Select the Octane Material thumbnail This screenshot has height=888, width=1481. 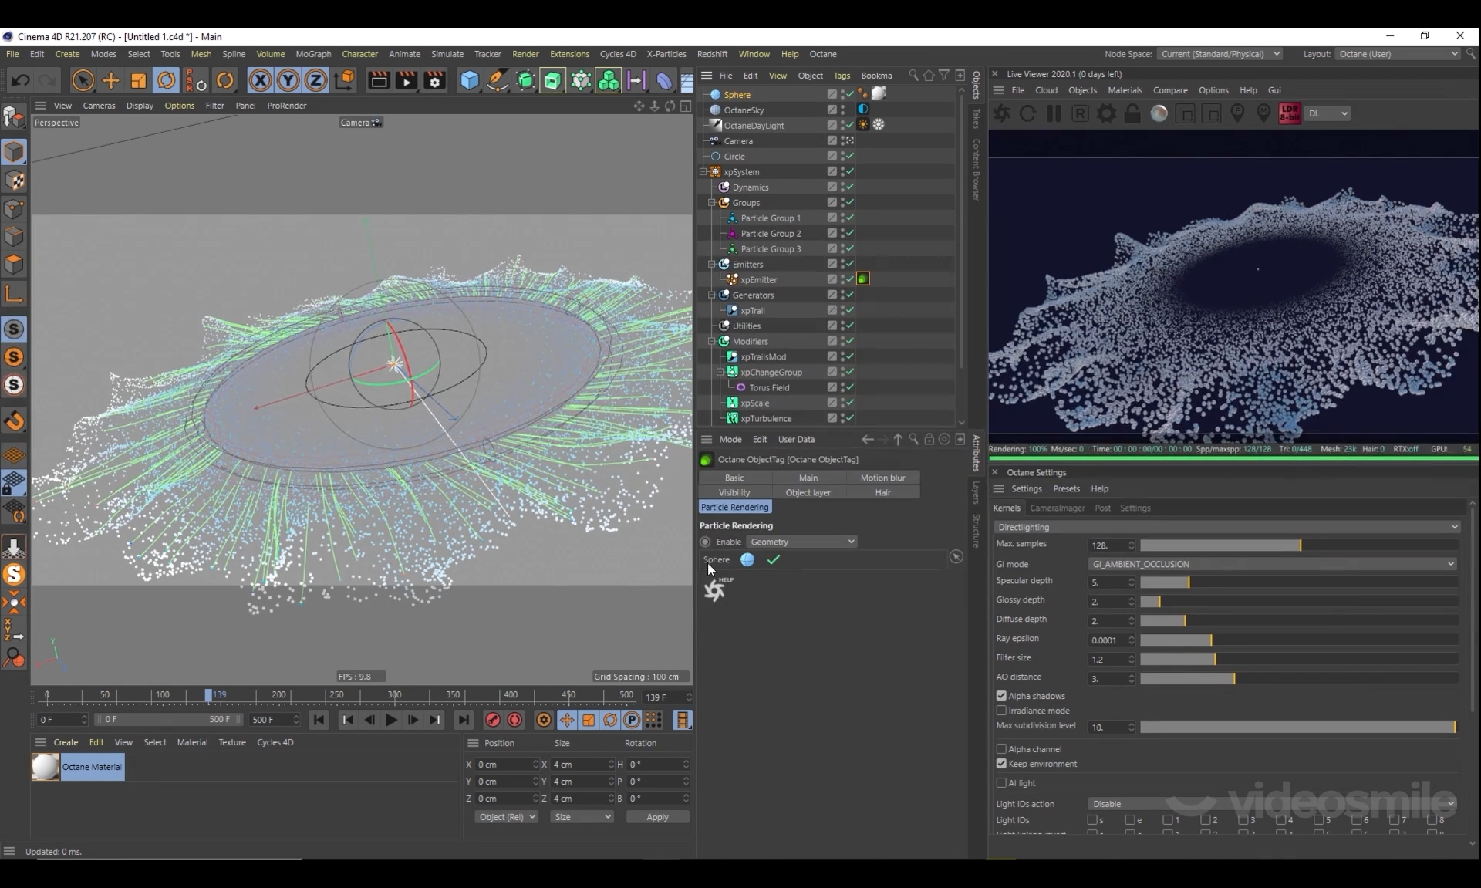click(x=46, y=767)
